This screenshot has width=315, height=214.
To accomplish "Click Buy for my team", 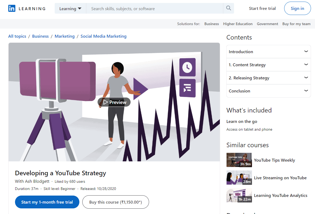I will 296,24.
